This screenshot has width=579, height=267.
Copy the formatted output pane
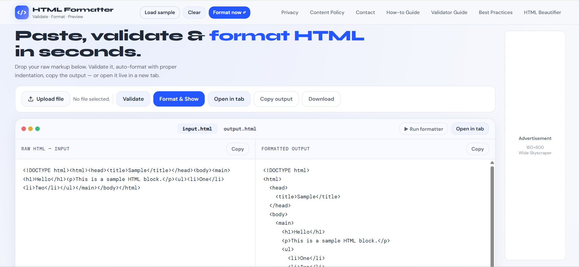pyautogui.click(x=478, y=149)
